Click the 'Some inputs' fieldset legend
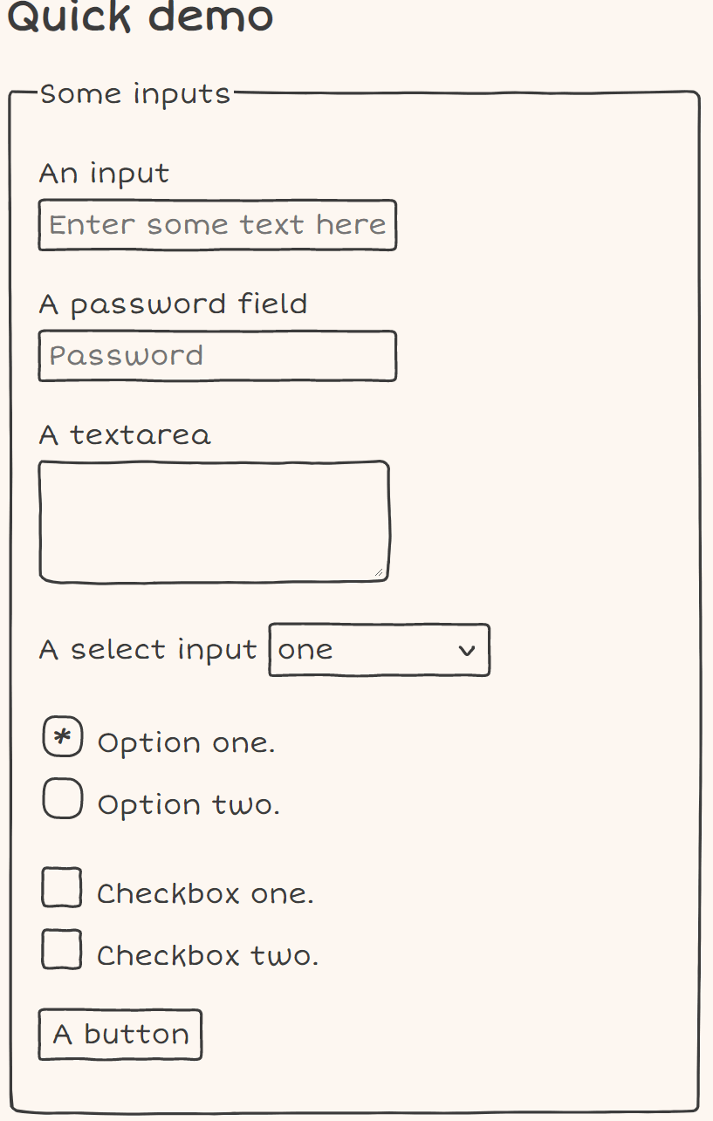Screen dimensions: 713x1121 [x=135, y=93]
